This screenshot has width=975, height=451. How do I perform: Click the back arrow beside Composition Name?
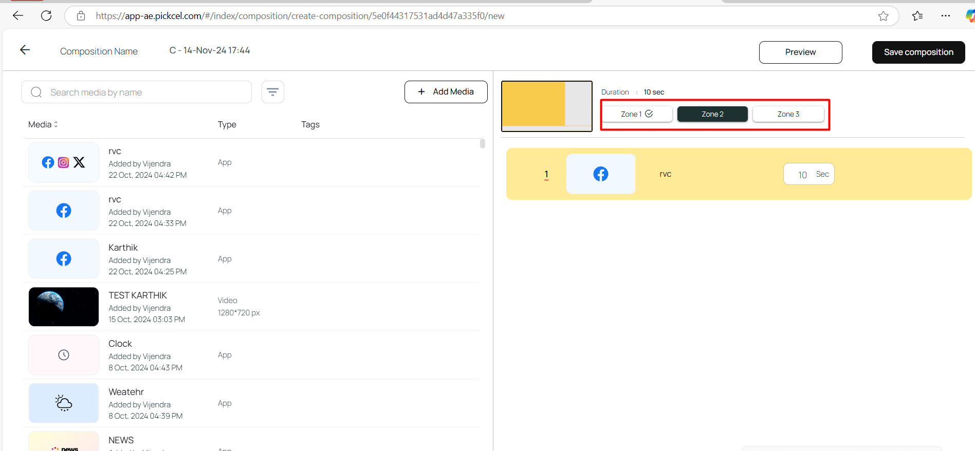click(x=25, y=50)
